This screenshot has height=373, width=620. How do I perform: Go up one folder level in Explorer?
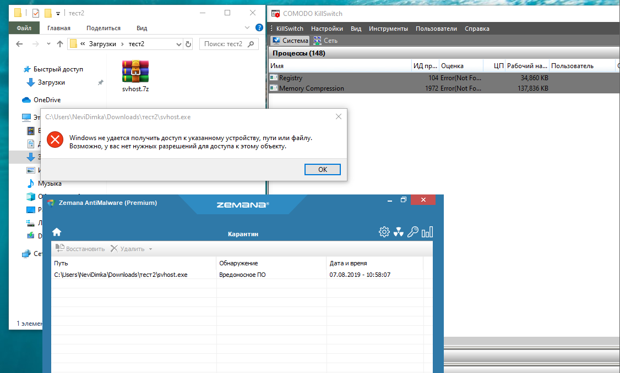click(x=59, y=44)
